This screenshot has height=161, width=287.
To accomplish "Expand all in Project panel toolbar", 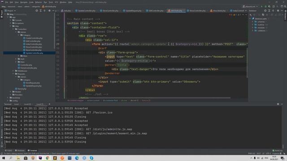I will [41, 11].
